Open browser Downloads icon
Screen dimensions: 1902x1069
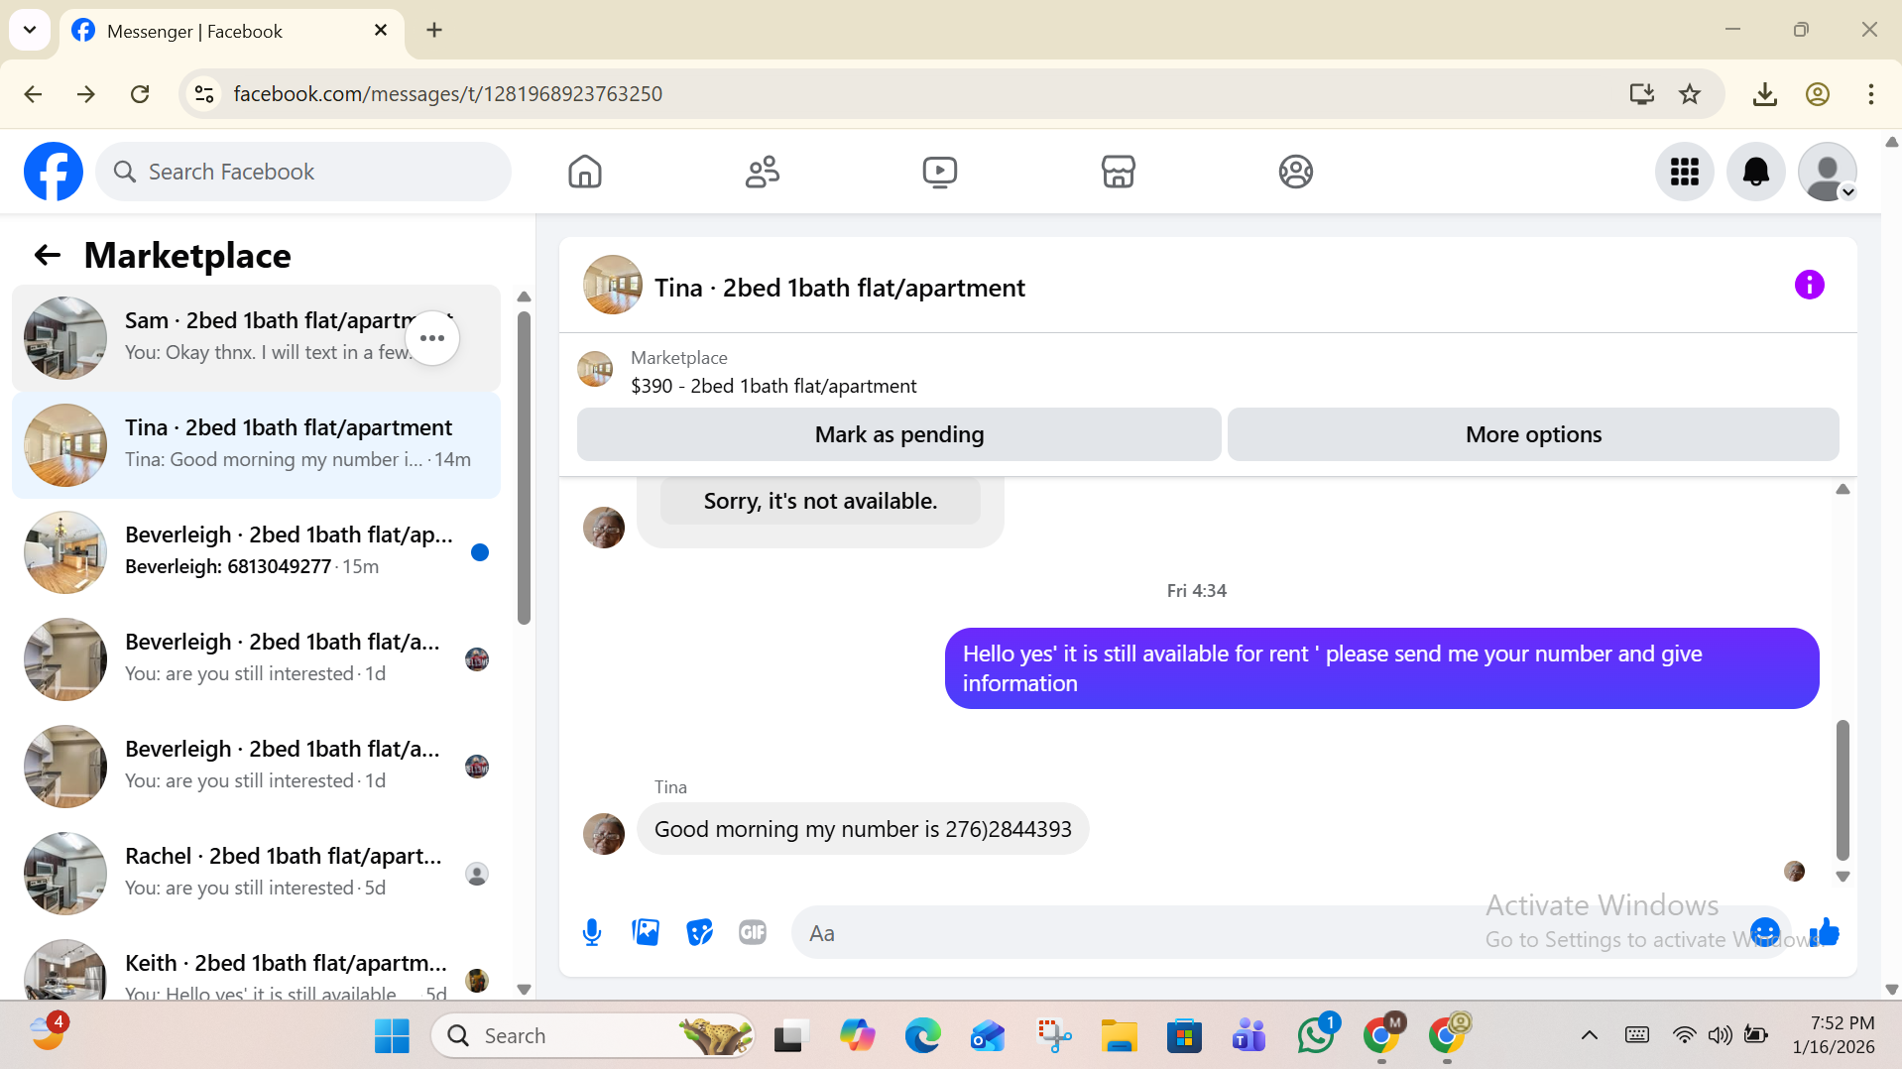(x=1764, y=94)
